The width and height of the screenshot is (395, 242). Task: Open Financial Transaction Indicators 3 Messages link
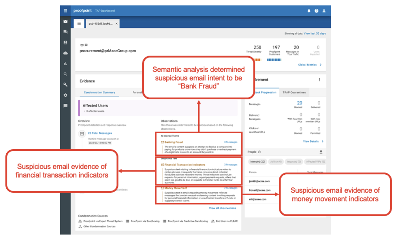pyautogui.click(x=231, y=165)
